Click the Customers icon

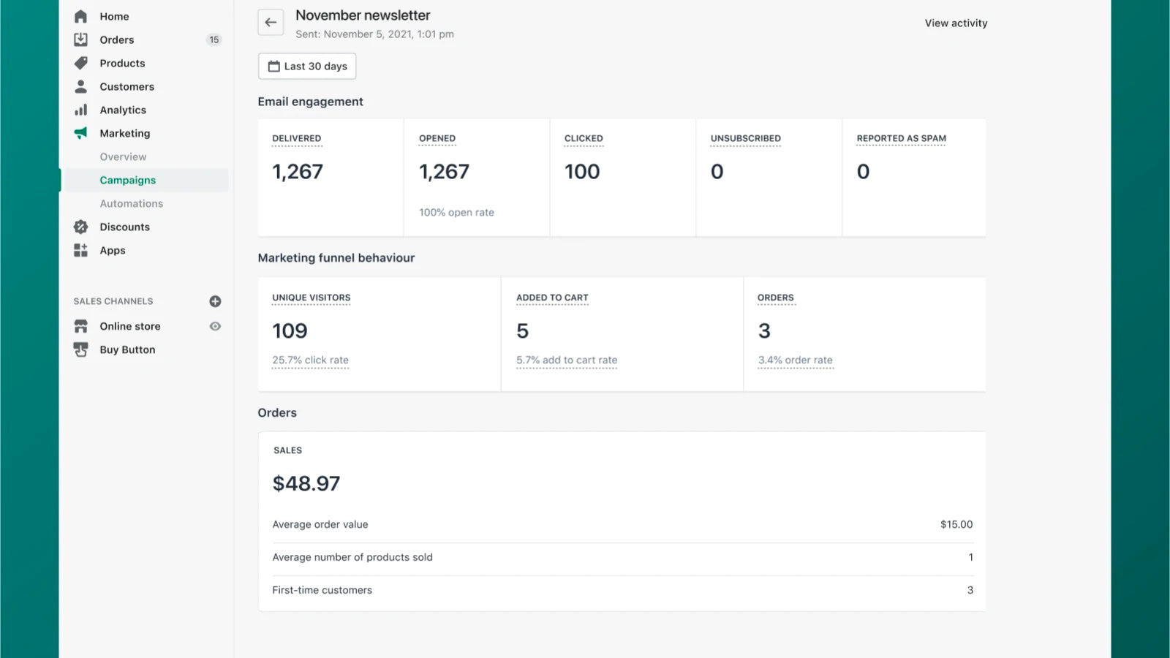(80, 86)
